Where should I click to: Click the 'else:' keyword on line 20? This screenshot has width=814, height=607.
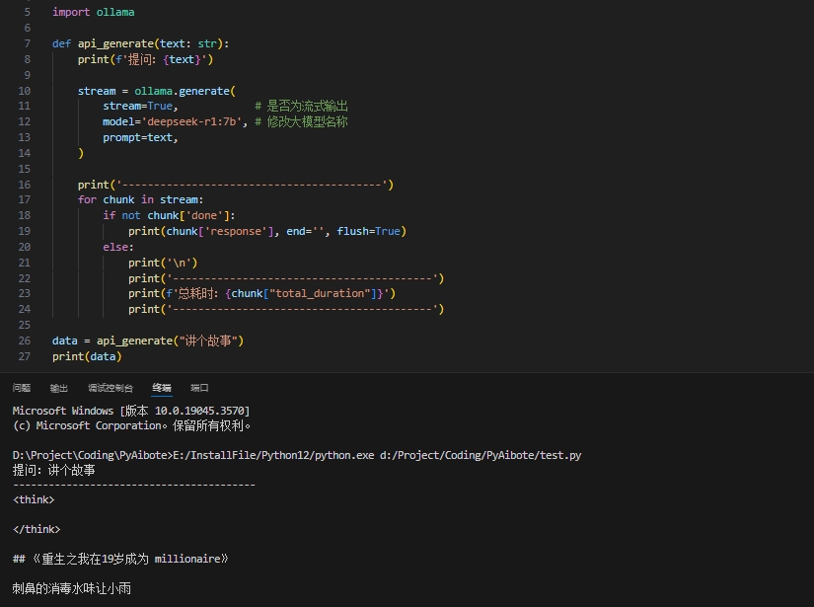[118, 247]
